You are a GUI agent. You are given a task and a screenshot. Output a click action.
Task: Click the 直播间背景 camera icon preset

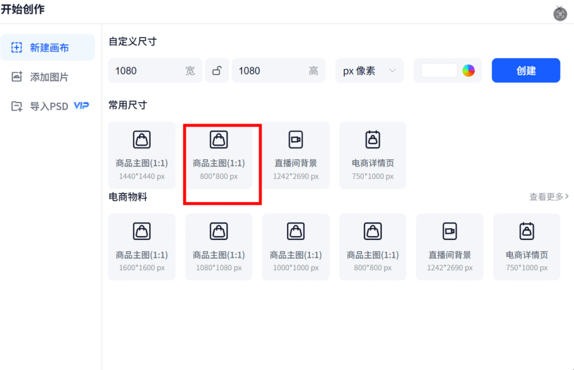[x=295, y=139]
